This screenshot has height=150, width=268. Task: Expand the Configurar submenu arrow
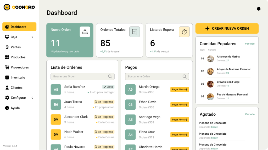point(32,98)
